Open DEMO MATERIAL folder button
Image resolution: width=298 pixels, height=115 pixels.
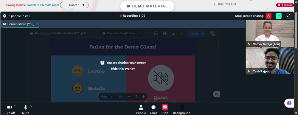(147, 6)
